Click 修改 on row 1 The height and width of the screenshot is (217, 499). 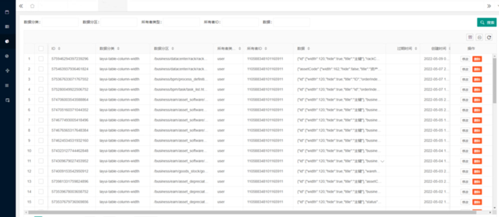pyautogui.click(x=465, y=59)
